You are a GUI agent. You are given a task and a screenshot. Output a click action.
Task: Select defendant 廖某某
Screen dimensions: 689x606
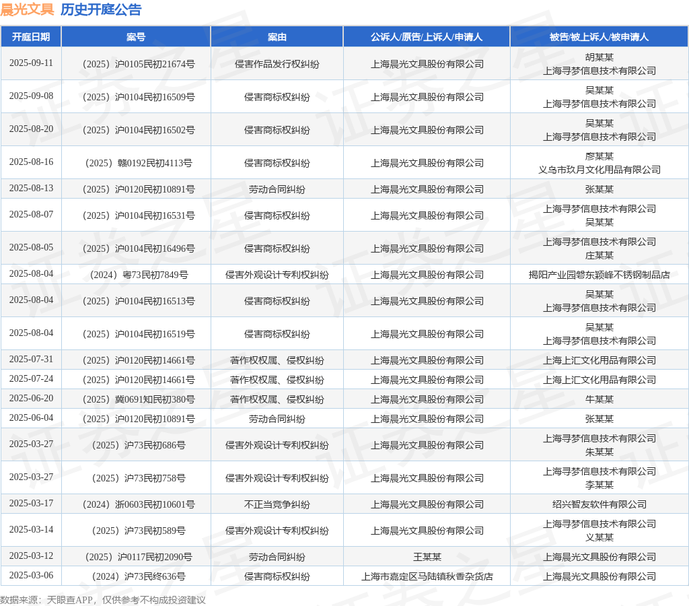click(600, 156)
